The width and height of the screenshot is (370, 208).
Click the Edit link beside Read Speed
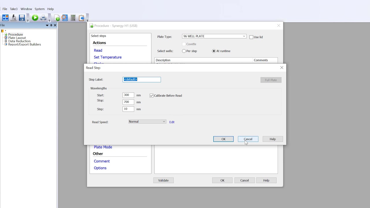click(x=172, y=122)
